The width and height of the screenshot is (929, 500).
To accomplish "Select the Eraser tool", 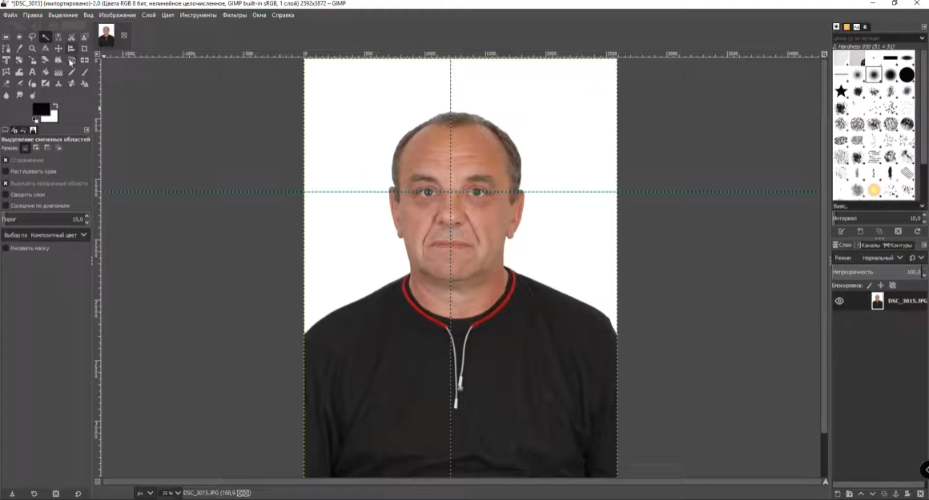I will pyautogui.click(x=6, y=83).
